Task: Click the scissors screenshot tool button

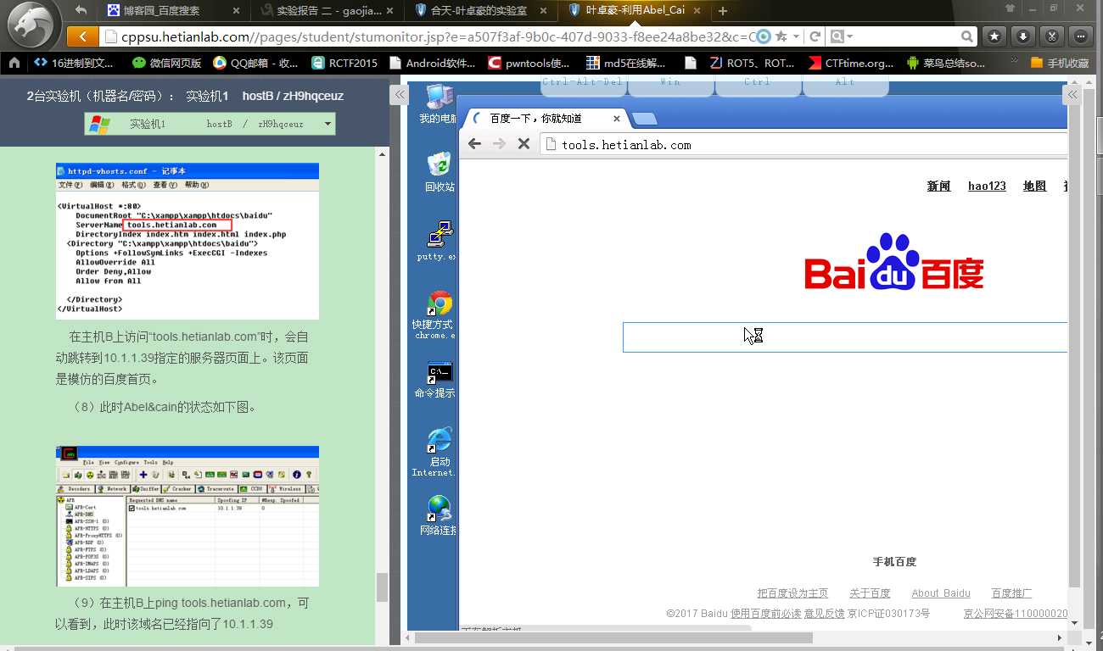Action: click(x=1052, y=36)
